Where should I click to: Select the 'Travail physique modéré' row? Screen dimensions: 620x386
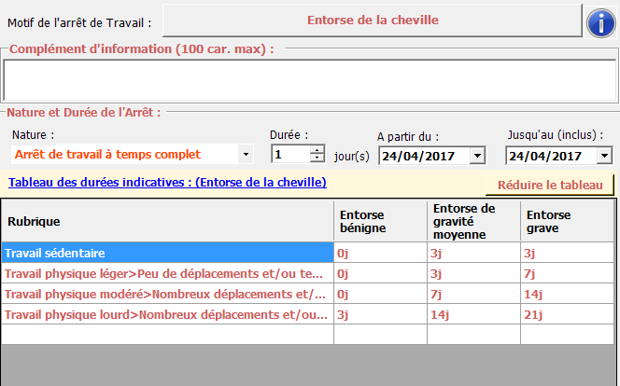click(x=168, y=294)
